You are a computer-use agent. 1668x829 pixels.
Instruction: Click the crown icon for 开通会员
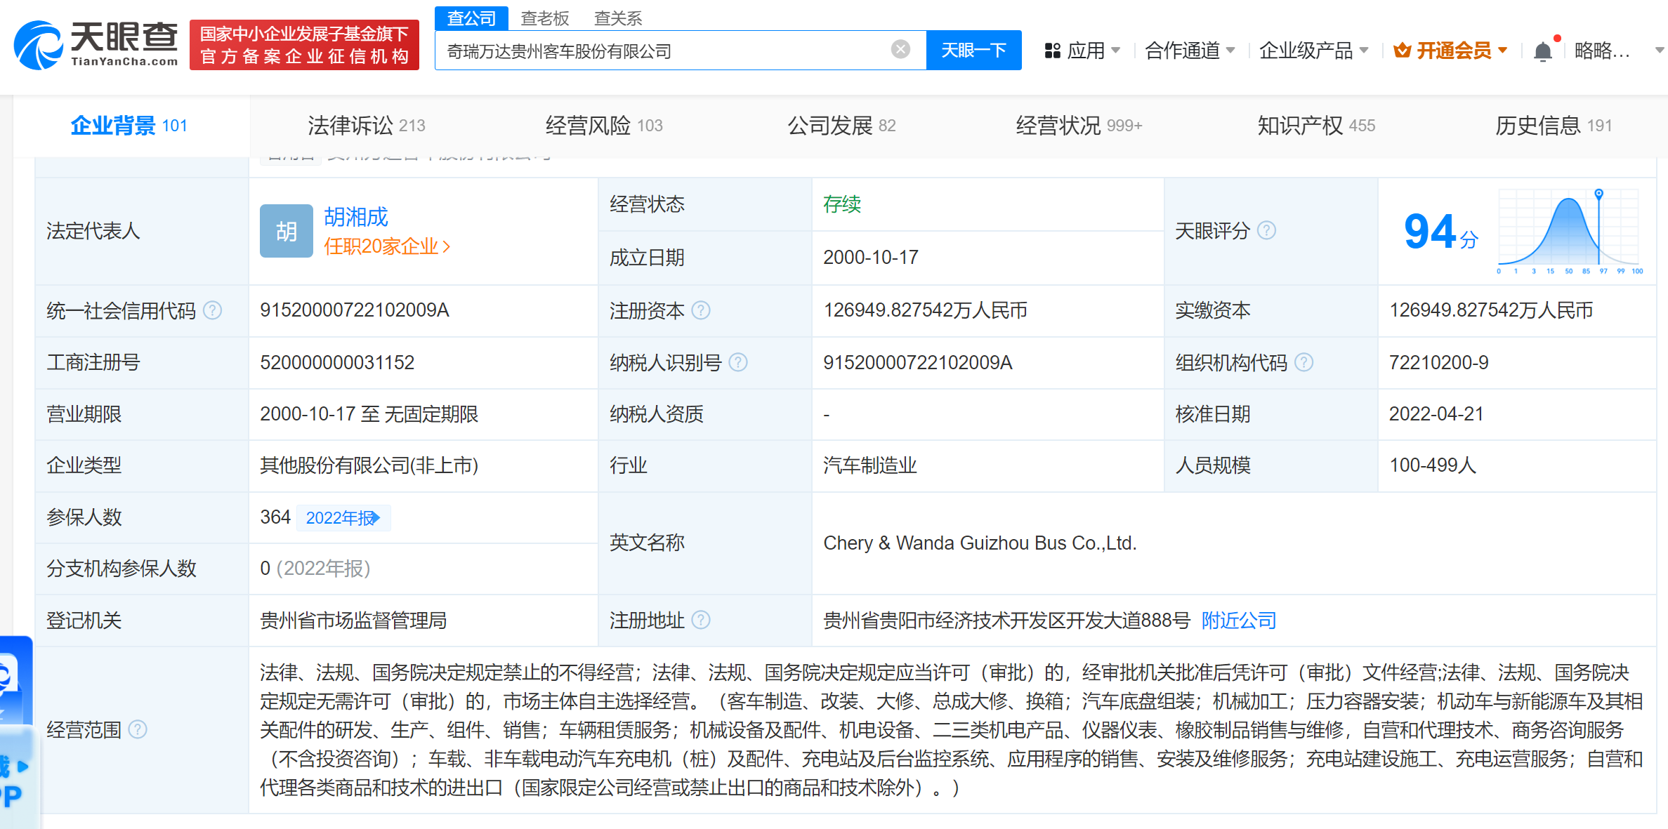(1403, 51)
